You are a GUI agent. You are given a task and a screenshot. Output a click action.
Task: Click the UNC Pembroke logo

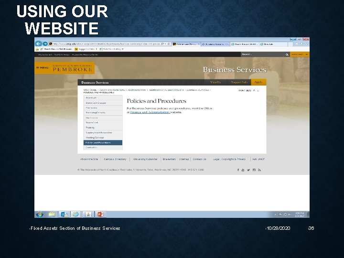[73, 68]
